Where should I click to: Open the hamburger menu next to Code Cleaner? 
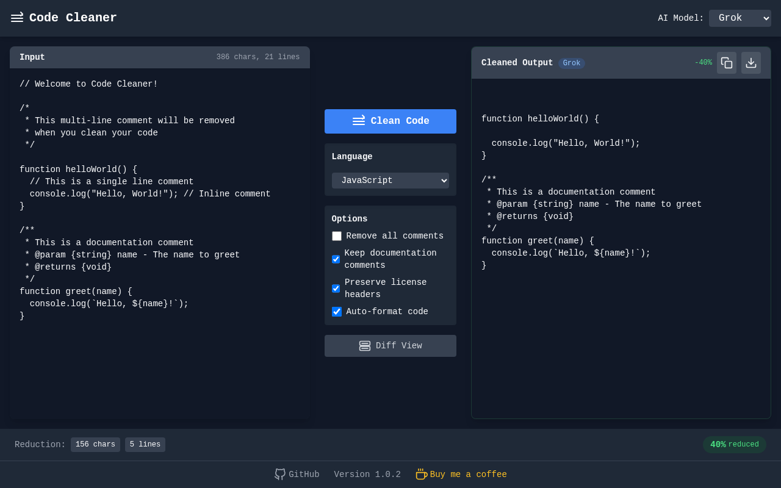coord(16,17)
